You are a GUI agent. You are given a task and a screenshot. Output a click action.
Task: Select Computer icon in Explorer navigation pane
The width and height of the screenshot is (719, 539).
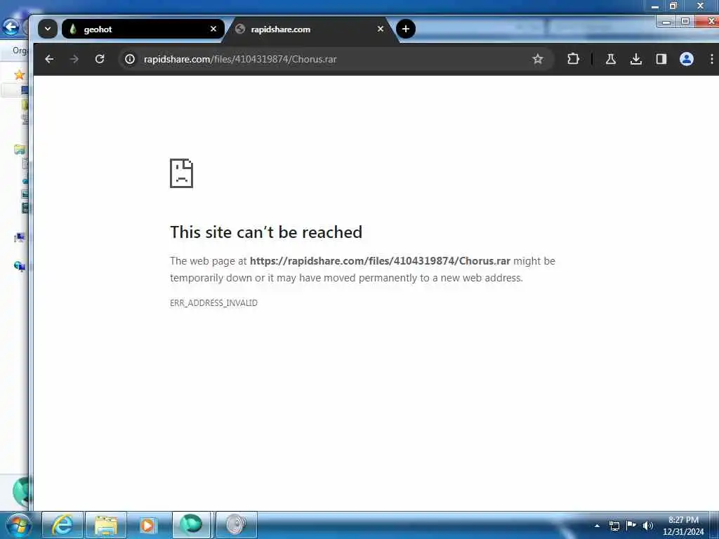19,237
